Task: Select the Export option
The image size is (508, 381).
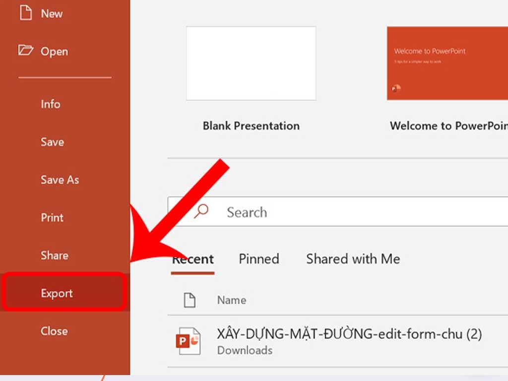Action: point(56,293)
